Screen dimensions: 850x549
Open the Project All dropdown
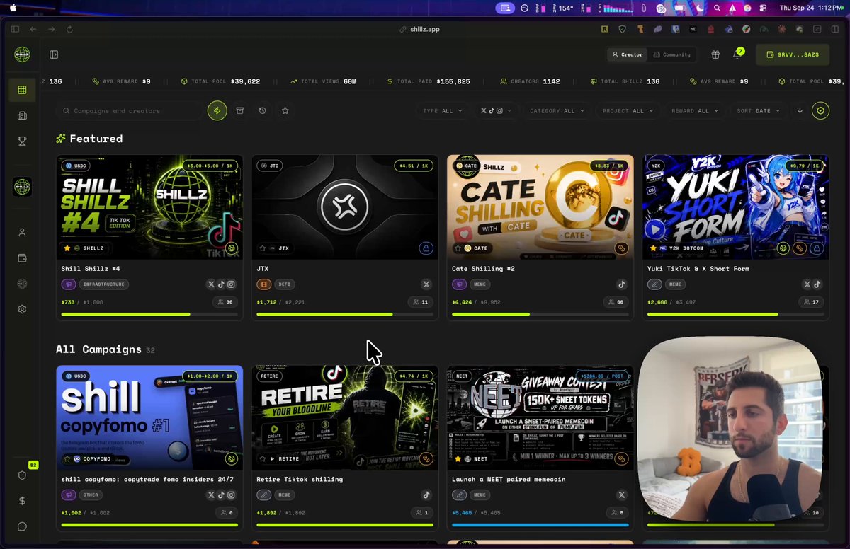[x=628, y=110]
